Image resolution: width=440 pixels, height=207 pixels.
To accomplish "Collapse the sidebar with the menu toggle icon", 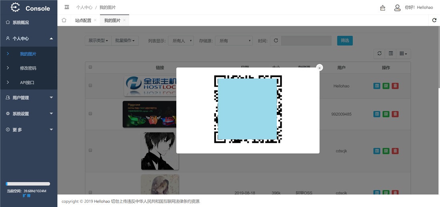I will (x=67, y=7).
